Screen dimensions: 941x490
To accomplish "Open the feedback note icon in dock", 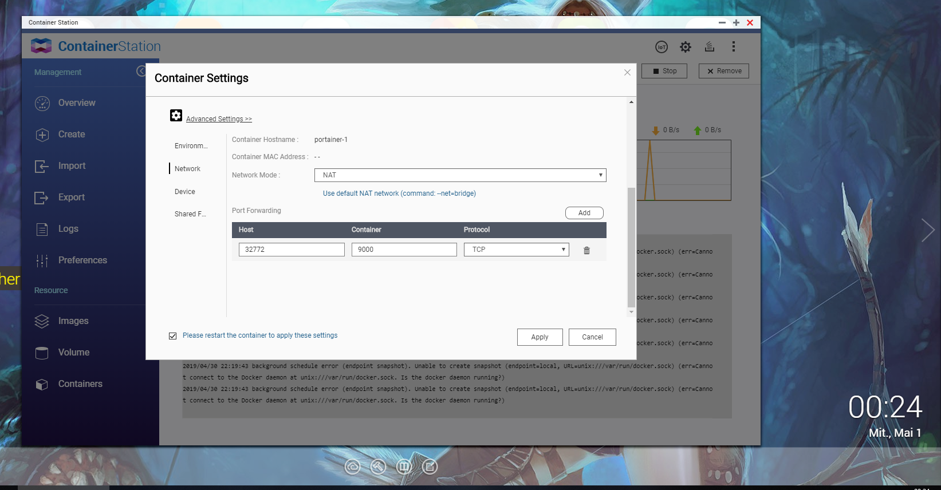I will tap(430, 467).
